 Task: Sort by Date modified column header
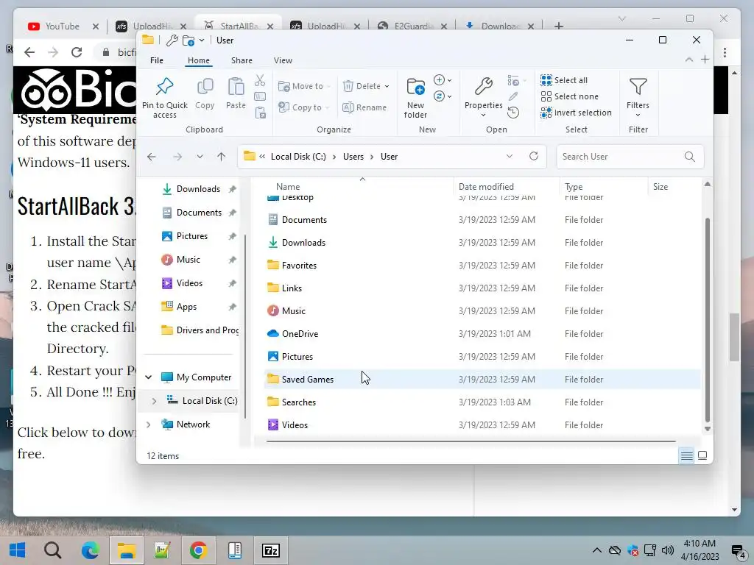(486, 186)
